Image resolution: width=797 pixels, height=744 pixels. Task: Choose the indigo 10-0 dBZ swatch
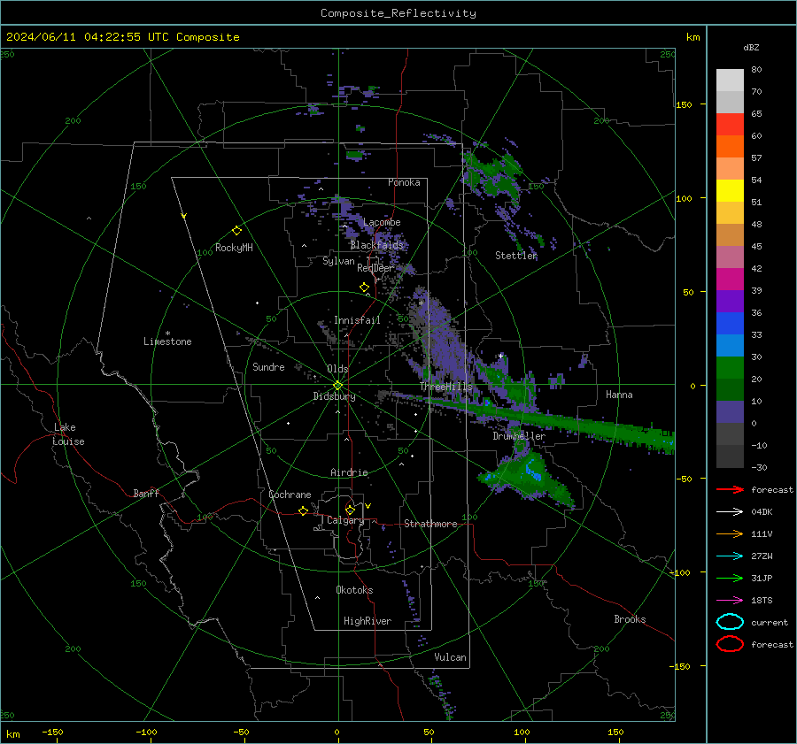(x=730, y=412)
